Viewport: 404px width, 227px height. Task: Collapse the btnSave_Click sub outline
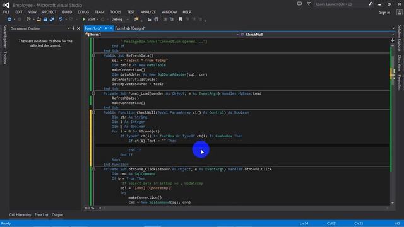(x=93, y=169)
